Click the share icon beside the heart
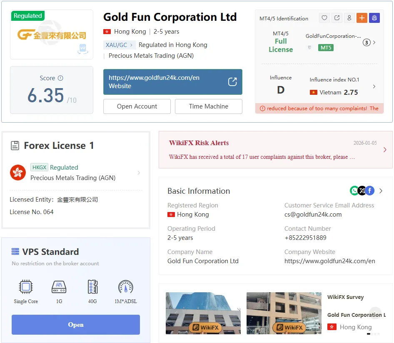Image resolution: width=394 pixels, height=343 pixels. (x=337, y=18)
